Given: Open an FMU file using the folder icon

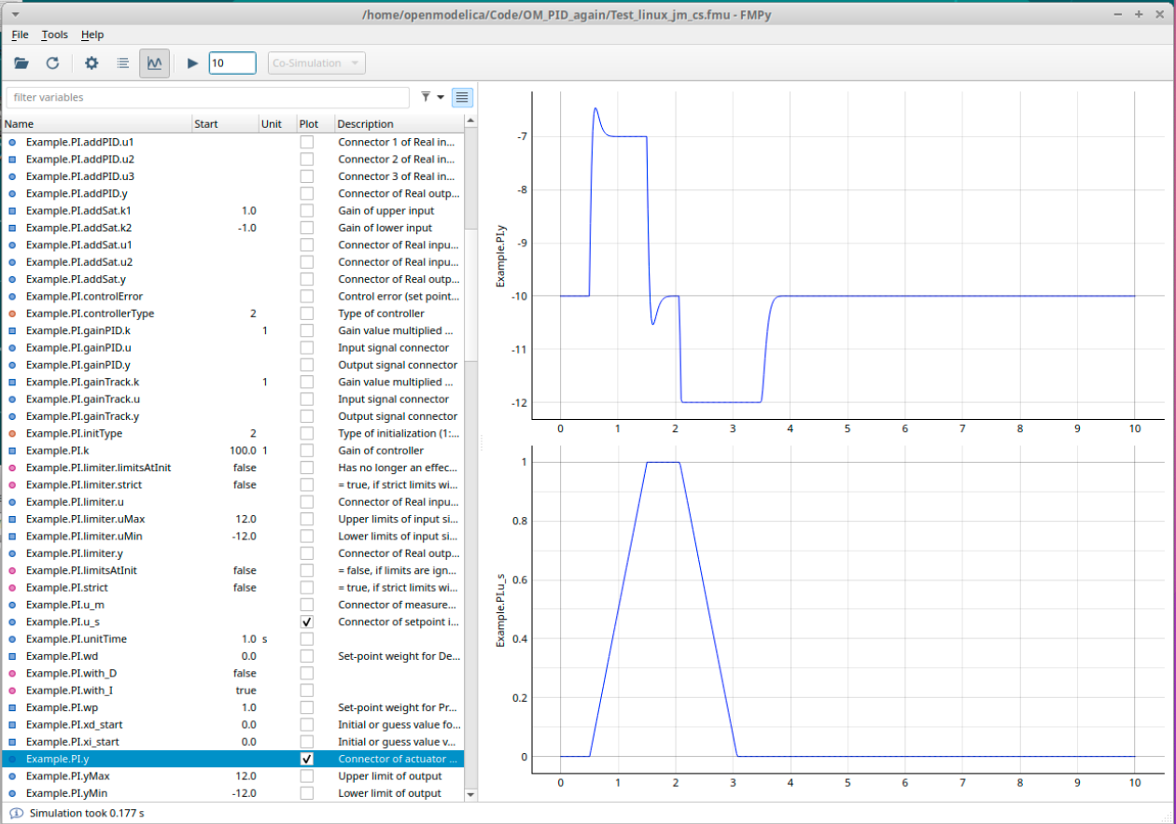Looking at the screenshot, I should (21, 63).
